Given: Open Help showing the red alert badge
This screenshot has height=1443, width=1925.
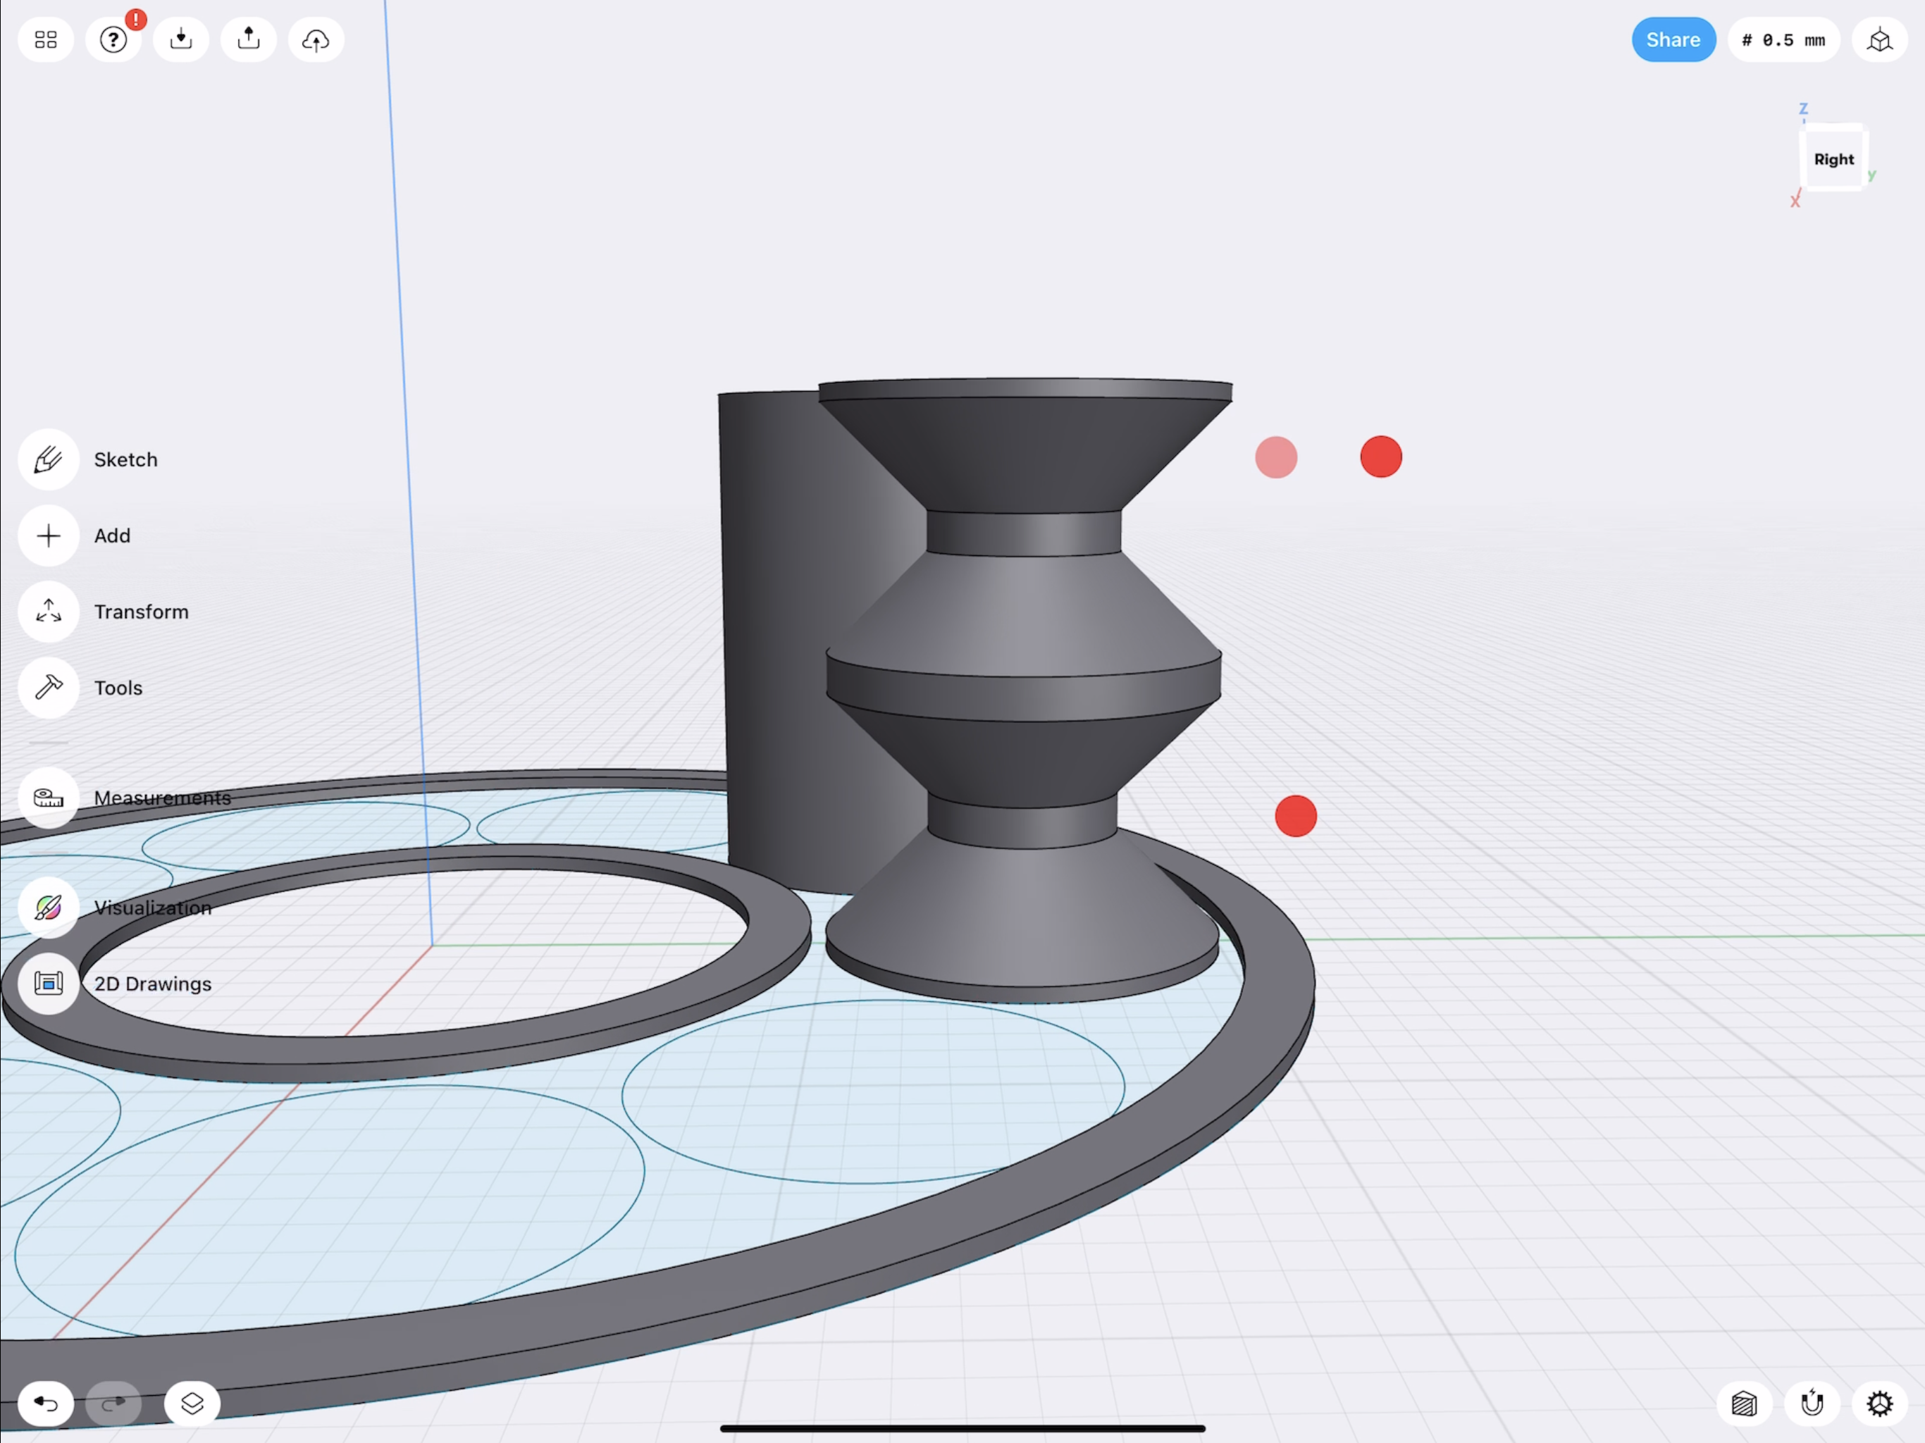Looking at the screenshot, I should [113, 39].
